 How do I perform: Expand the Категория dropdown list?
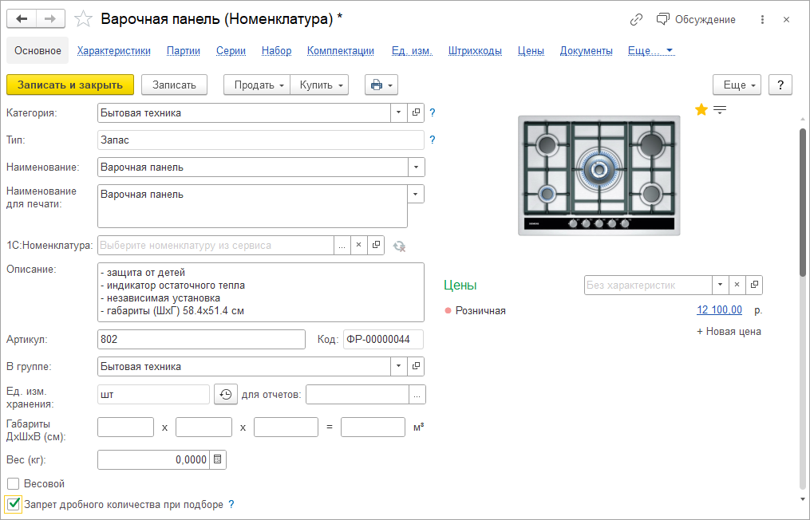[399, 113]
